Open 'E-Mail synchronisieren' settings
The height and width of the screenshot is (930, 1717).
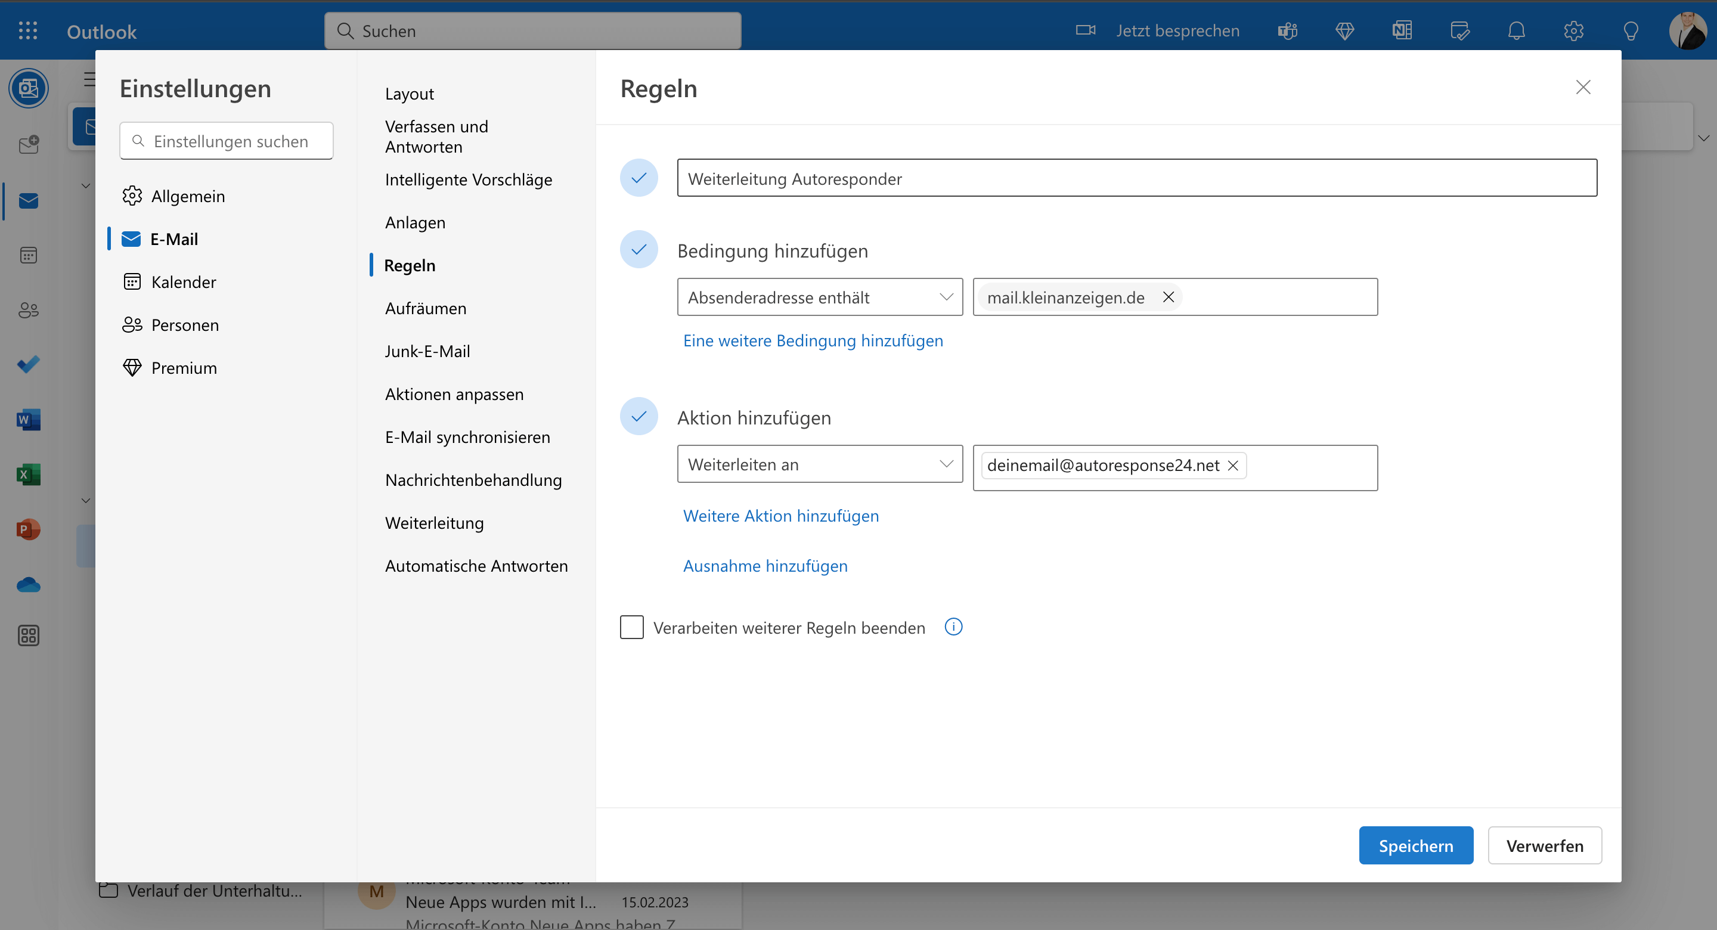click(468, 436)
